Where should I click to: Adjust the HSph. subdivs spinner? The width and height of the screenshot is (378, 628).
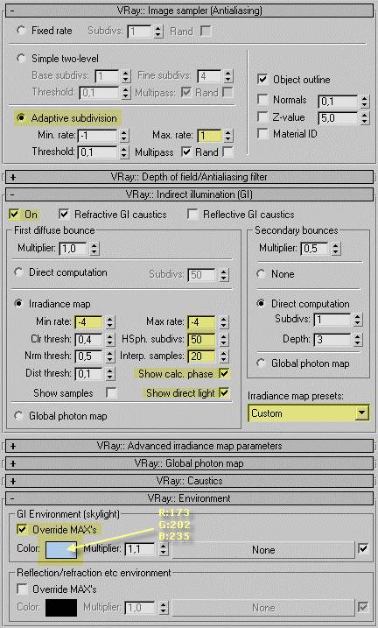click(224, 340)
